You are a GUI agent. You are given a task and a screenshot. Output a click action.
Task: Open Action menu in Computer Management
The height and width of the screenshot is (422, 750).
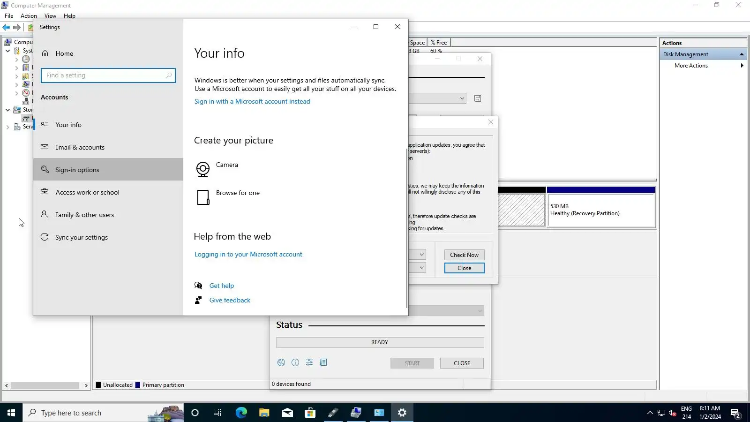tap(29, 15)
